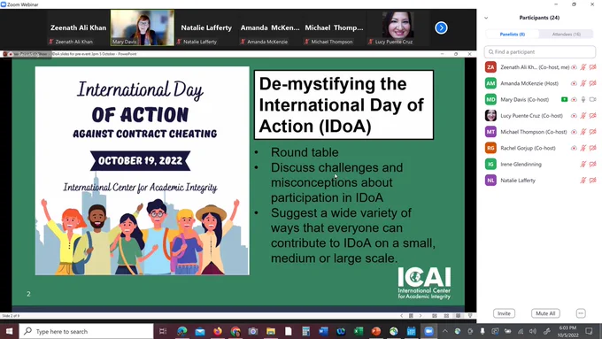Toggle Amanda McKenzie's muted microphone icon
602x339 pixels.
point(583,83)
